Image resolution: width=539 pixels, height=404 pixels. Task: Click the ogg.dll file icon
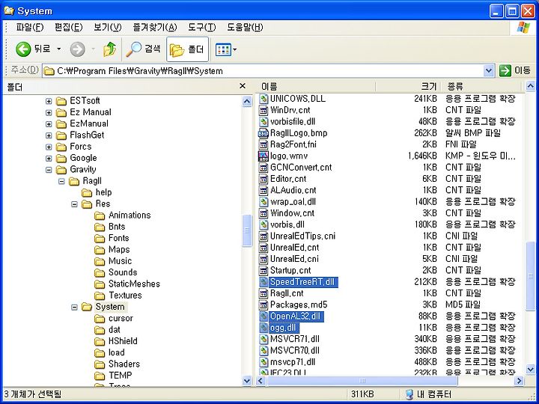[x=264, y=328]
